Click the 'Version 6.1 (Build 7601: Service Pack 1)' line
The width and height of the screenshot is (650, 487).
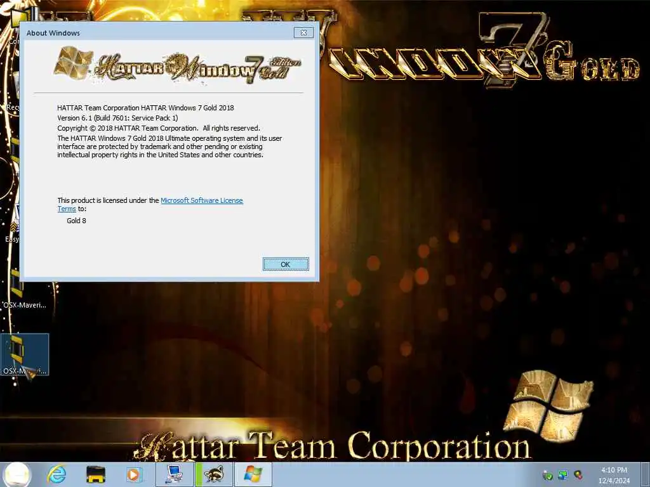pos(117,118)
